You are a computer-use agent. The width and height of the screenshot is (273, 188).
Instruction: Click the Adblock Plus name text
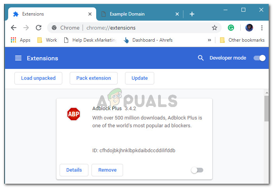(107, 109)
